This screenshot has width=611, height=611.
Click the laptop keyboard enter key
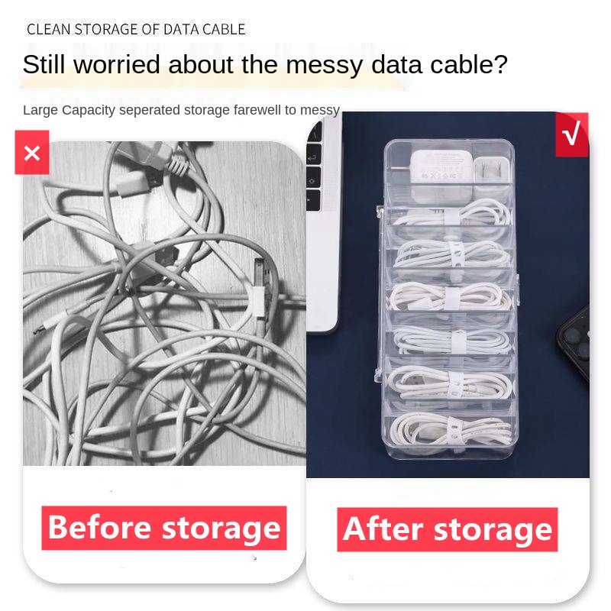click(314, 157)
